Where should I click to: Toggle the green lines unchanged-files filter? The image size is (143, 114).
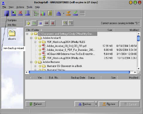pos(34,23)
